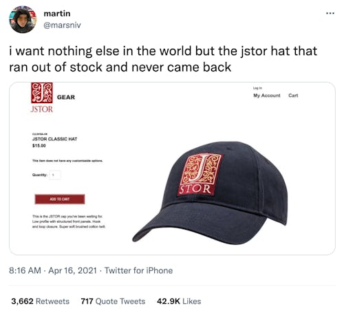This screenshot has width=344, height=315.
Task: View the 717 Quote Tweets list
Action: point(113,301)
